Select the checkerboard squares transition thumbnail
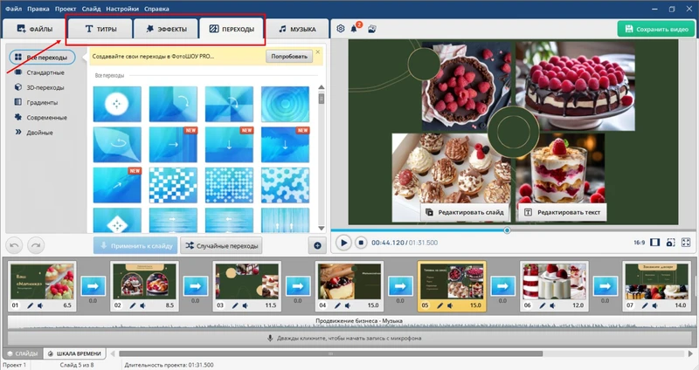This screenshot has width=699, height=370. click(x=173, y=185)
